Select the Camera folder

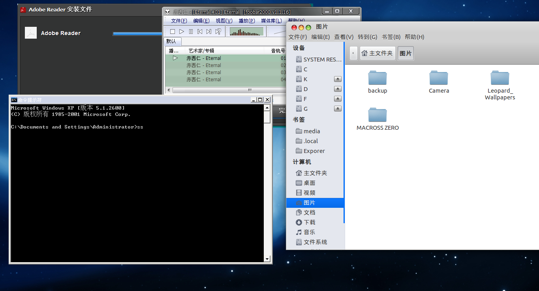pyautogui.click(x=439, y=82)
